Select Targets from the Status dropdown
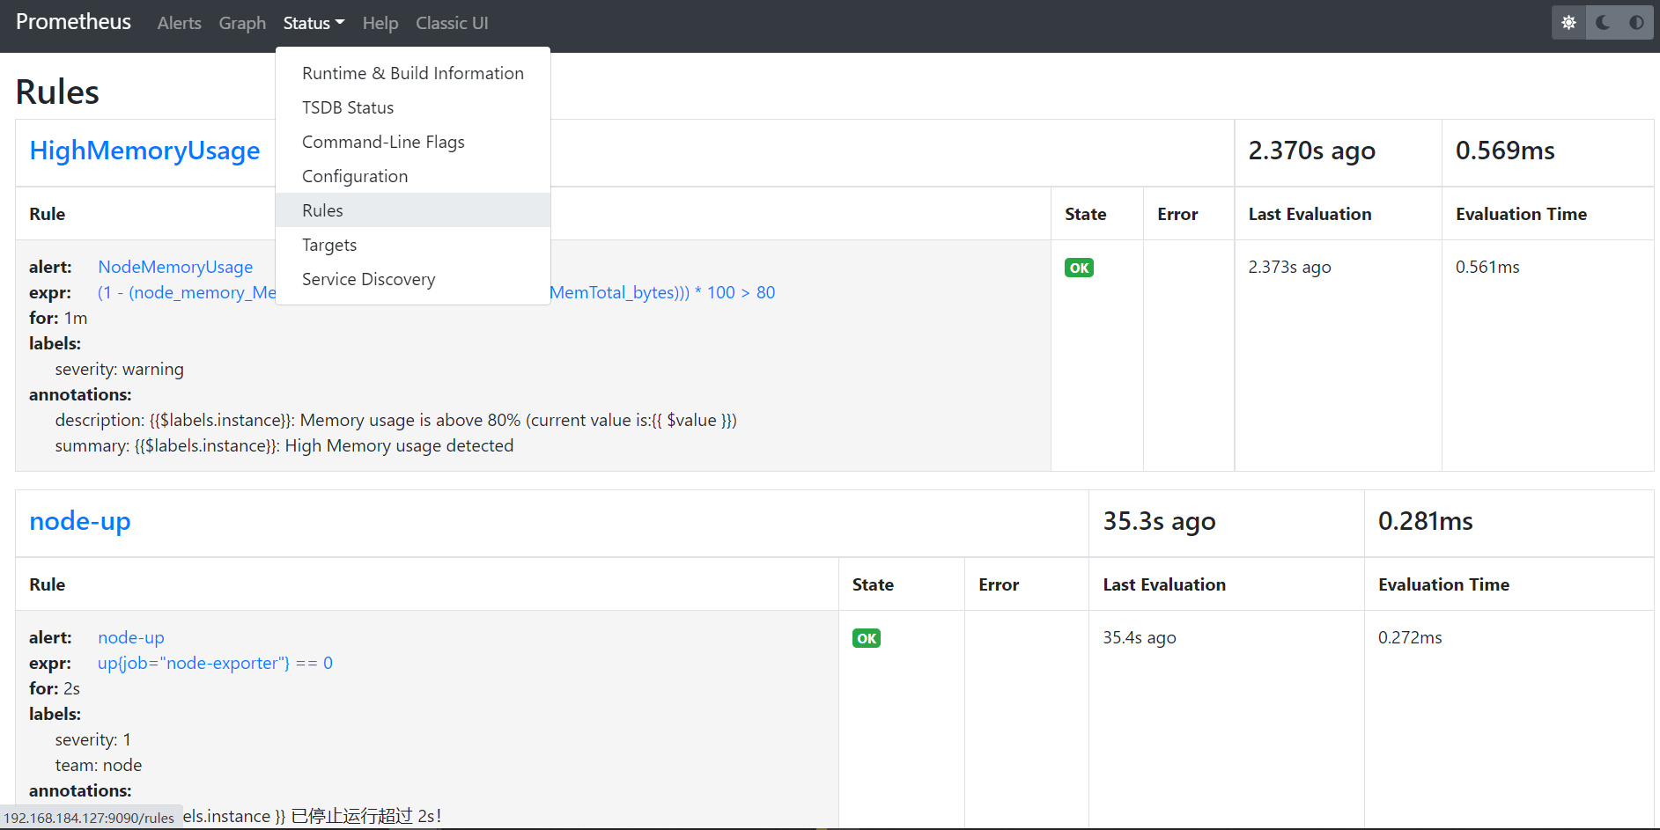The width and height of the screenshot is (1660, 830). [329, 245]
